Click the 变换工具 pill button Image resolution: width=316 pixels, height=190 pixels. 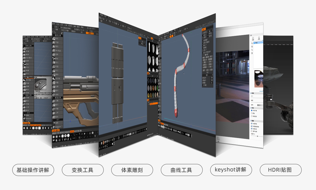pos(83,170)
